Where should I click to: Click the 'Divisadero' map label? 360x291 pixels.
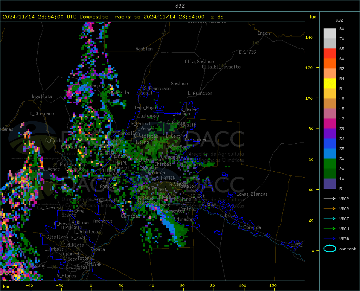[x=195, y=140]
